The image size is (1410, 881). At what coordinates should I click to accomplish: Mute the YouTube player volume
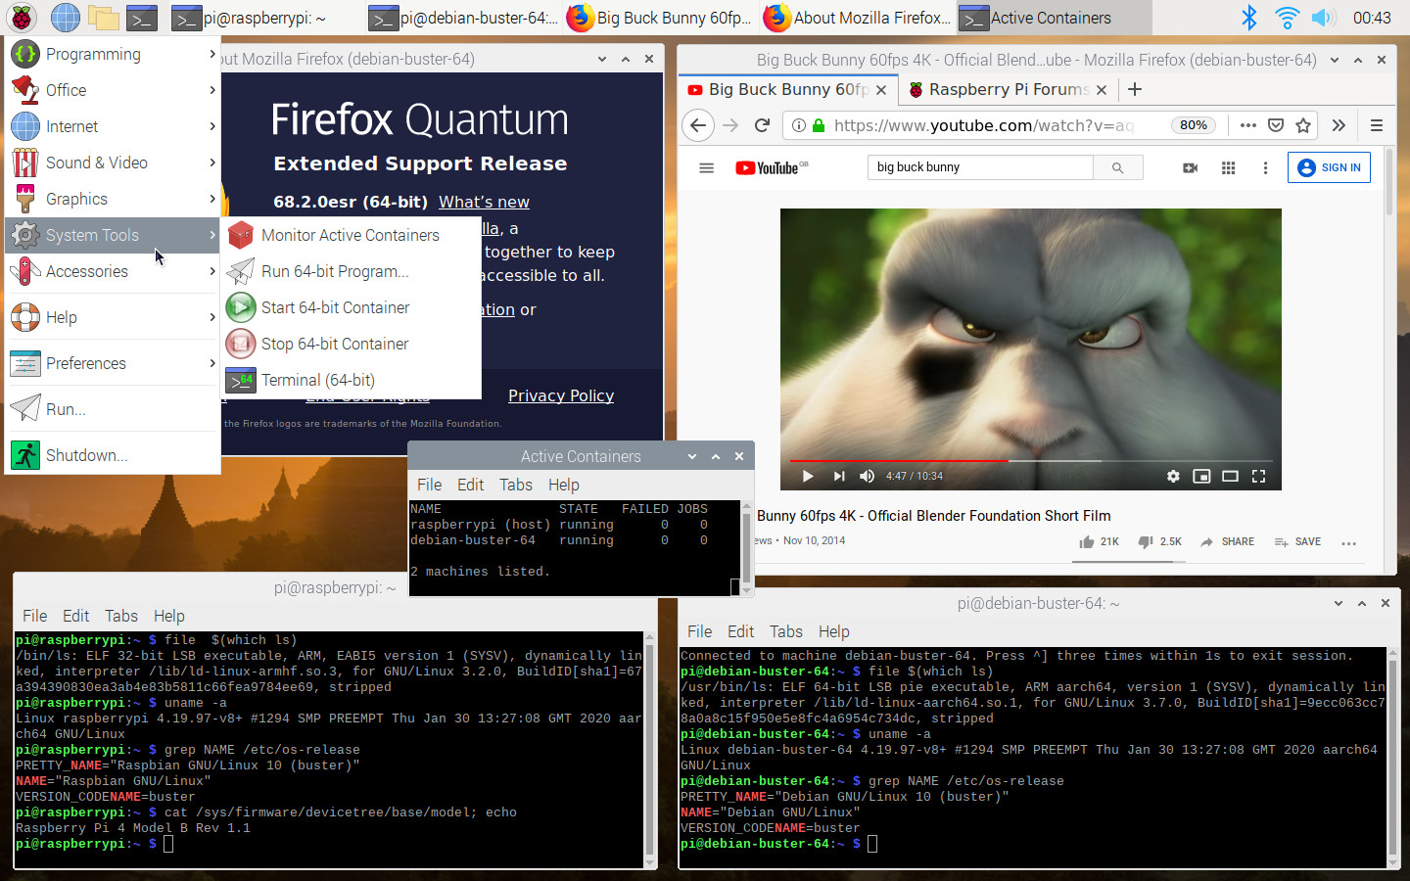(x=867, y=477)
